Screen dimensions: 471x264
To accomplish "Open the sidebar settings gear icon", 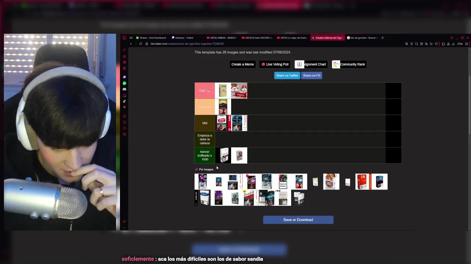I will [124, 134].
